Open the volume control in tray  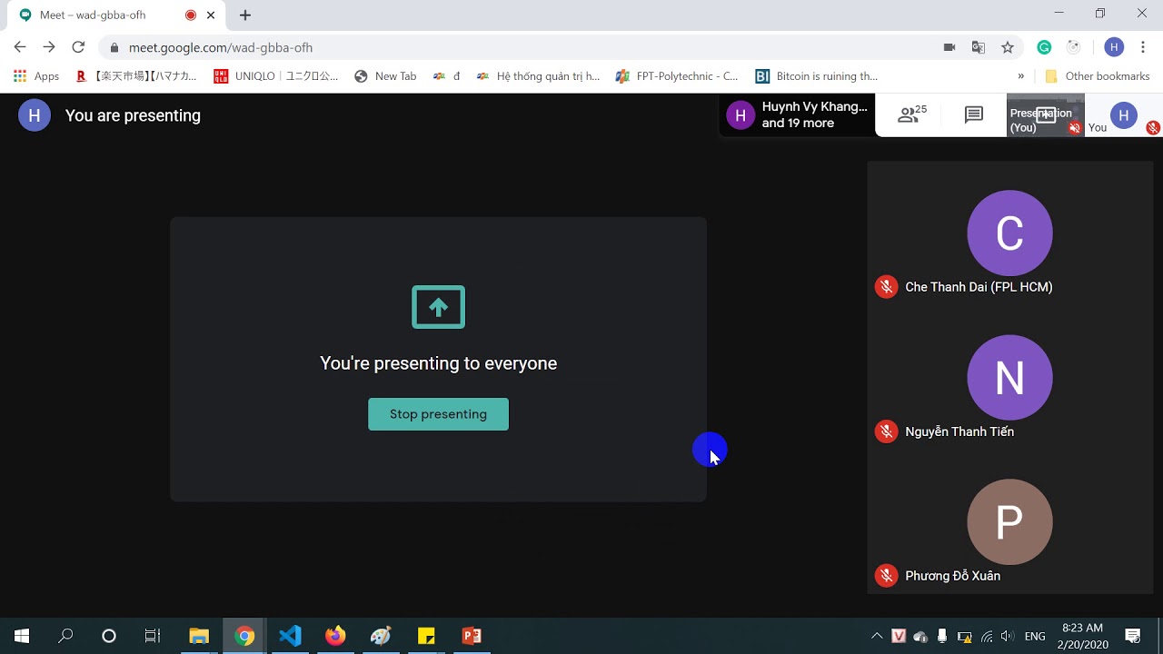[1007, 636]
